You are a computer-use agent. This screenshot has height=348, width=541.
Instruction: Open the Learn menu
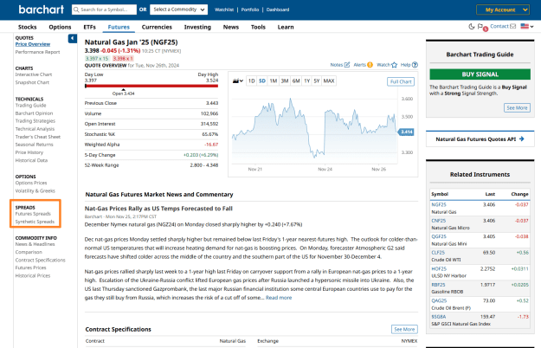coord(286,27)
